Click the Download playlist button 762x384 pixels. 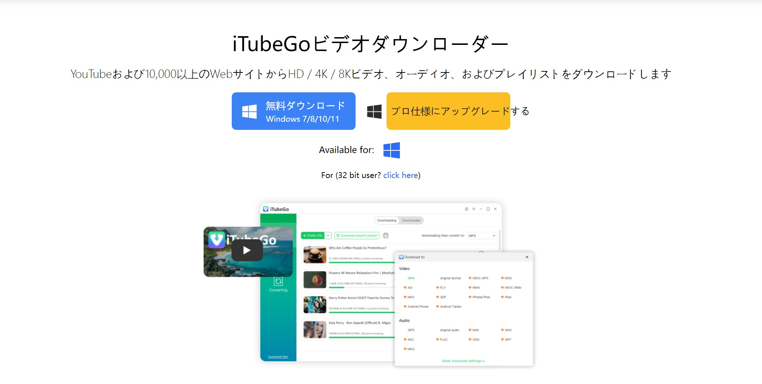click(x=357, y=235)
